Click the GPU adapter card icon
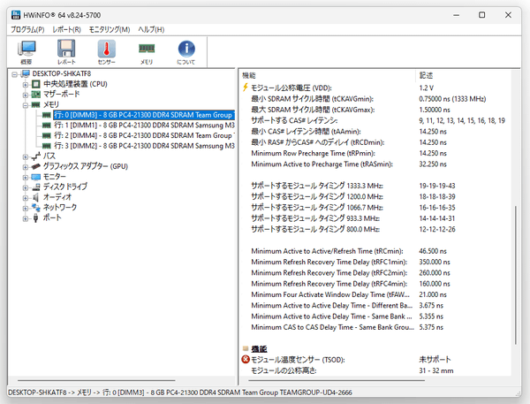The width and height of the screenshot is (530, 404). tap(36, 166)
